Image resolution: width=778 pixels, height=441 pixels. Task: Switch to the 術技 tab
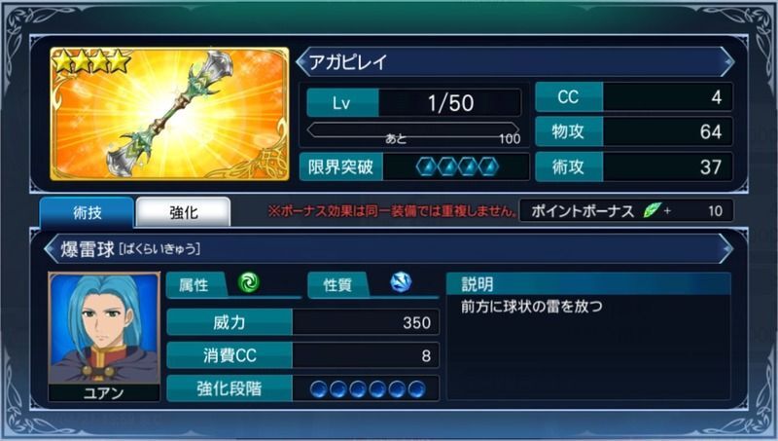coord(87,212)
